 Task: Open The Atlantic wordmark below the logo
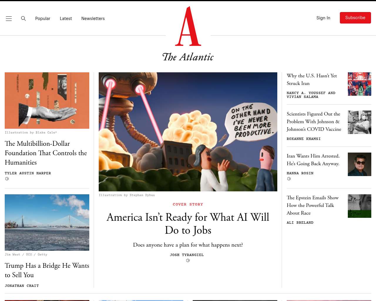tap(188, 57)
